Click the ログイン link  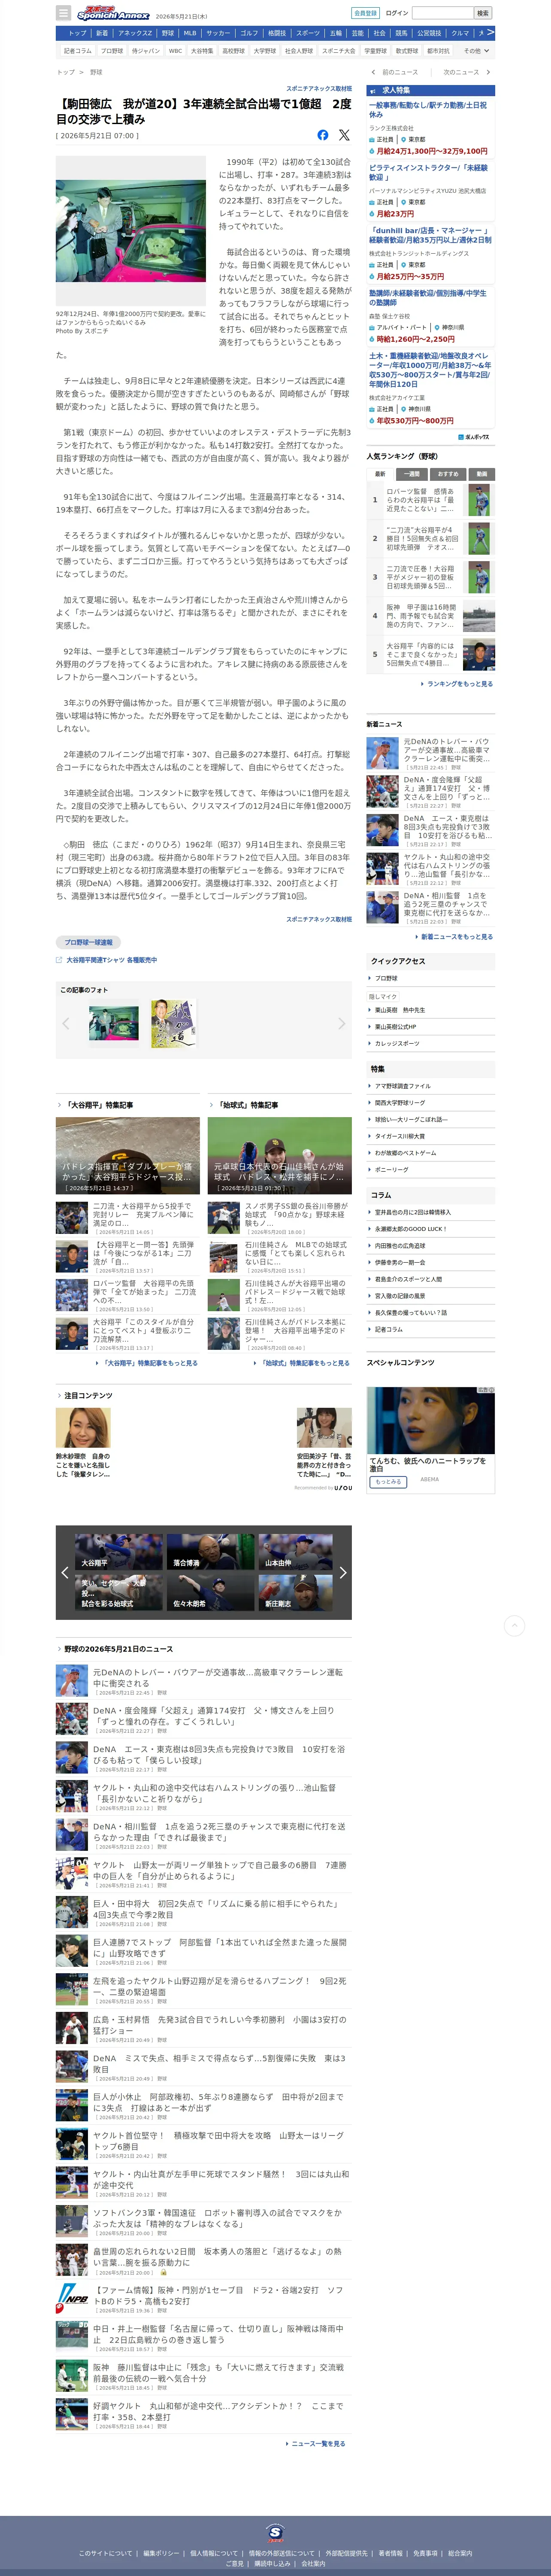click(397, 13)
